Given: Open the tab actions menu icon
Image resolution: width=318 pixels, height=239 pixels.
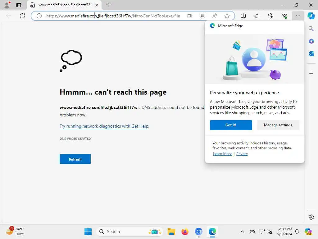Looking at the screenshot, I should (18, 5).
